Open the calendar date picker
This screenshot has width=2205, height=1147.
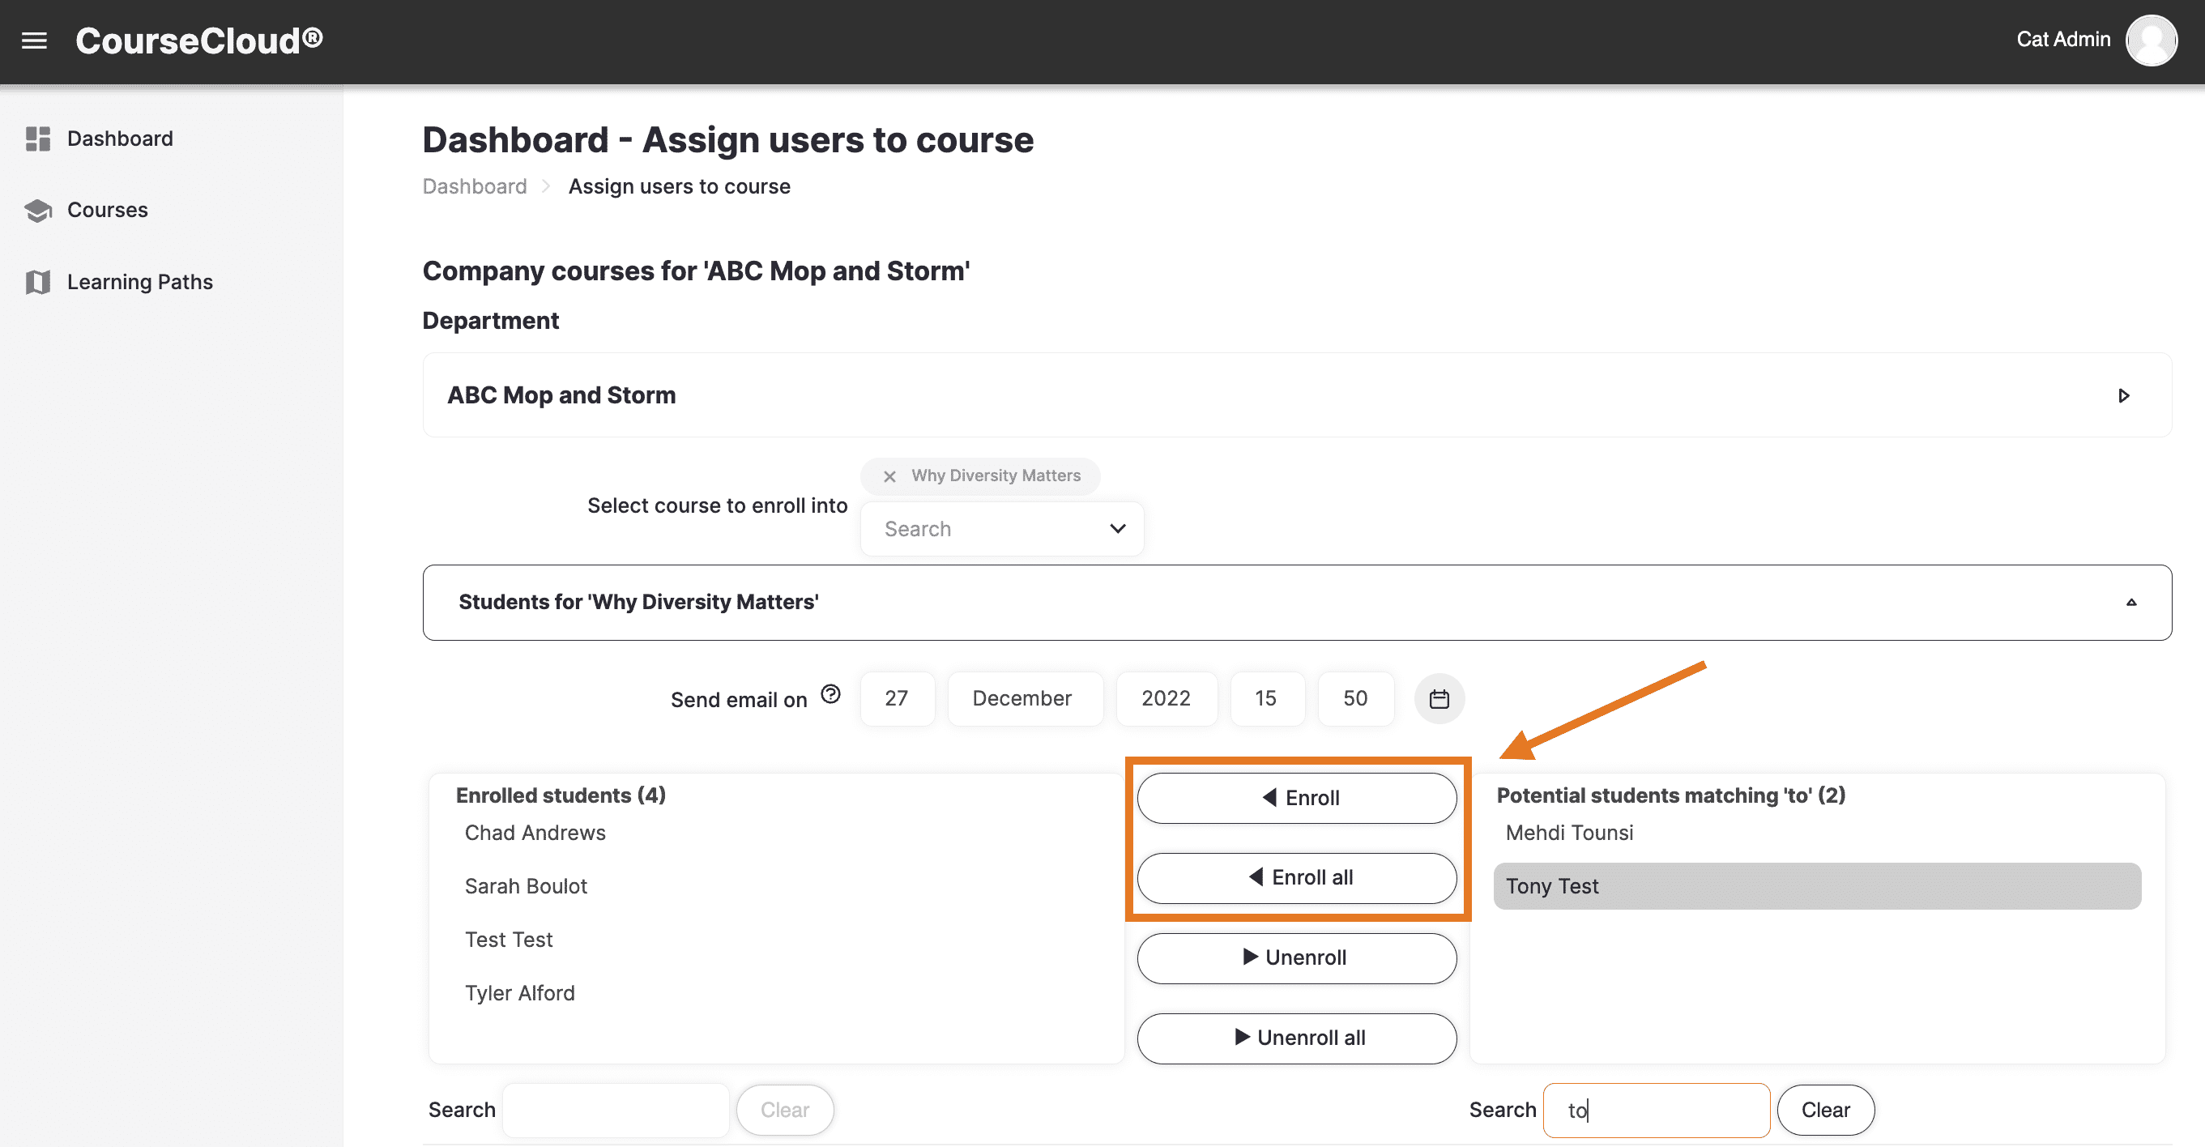[x=1439, y=699]
